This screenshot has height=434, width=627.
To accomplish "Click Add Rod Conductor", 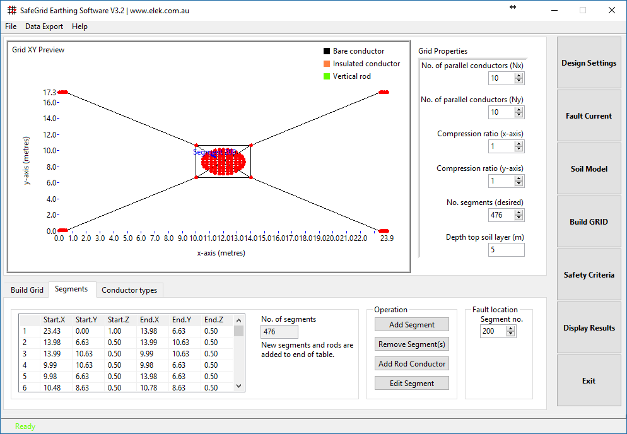I will [x=411, y=363].
